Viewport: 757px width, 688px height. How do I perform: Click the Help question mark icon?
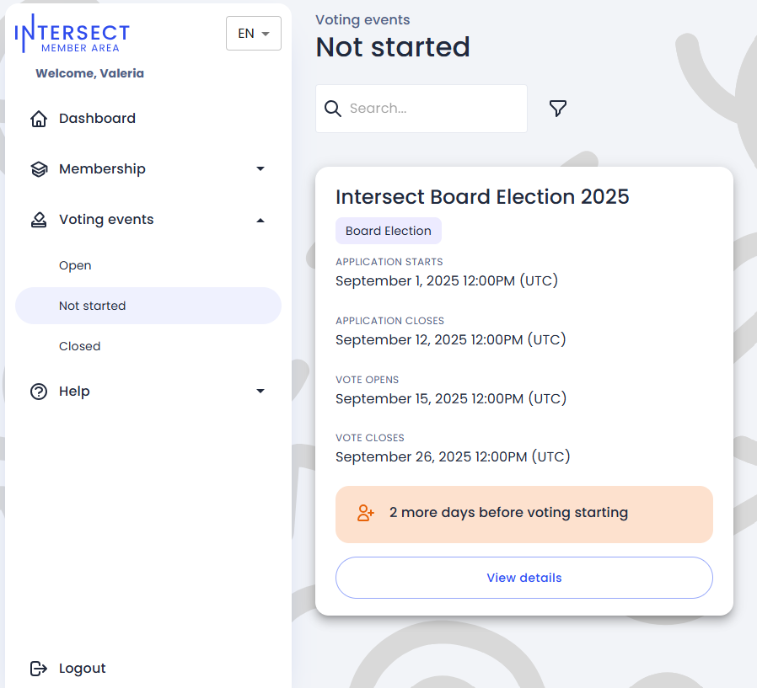pyautogui.click(x=39, y=392)
